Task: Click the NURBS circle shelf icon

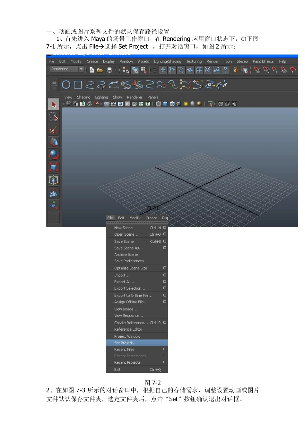Action: (x=66, y=85)
